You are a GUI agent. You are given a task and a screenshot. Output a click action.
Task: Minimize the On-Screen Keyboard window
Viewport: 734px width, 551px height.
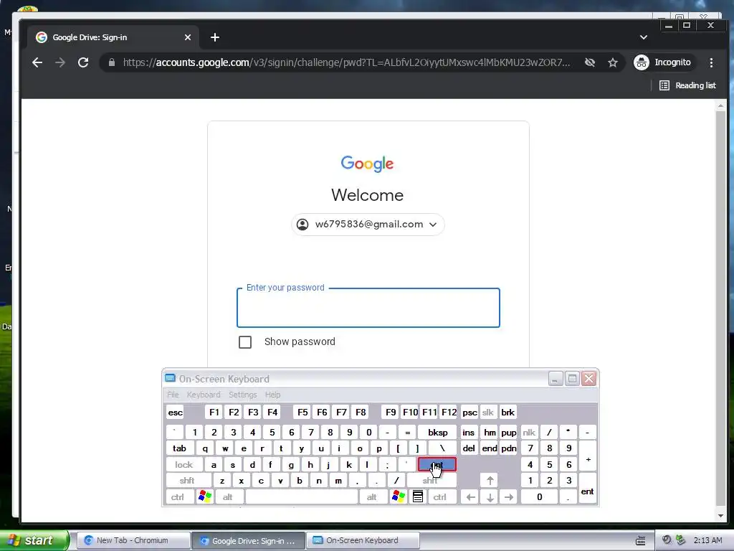coord(556,379)
